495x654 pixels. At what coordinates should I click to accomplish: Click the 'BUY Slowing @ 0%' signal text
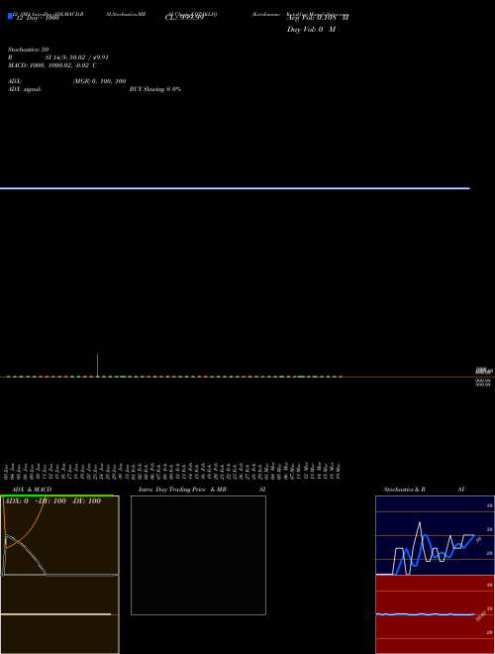coord(155,89)
